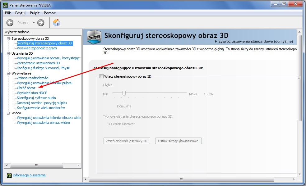Open Informacje o systemie link
This screenshot has width=306, height=186.
(x=29, y=175)
